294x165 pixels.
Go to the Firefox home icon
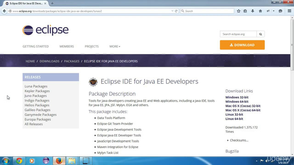click(260, 11)
